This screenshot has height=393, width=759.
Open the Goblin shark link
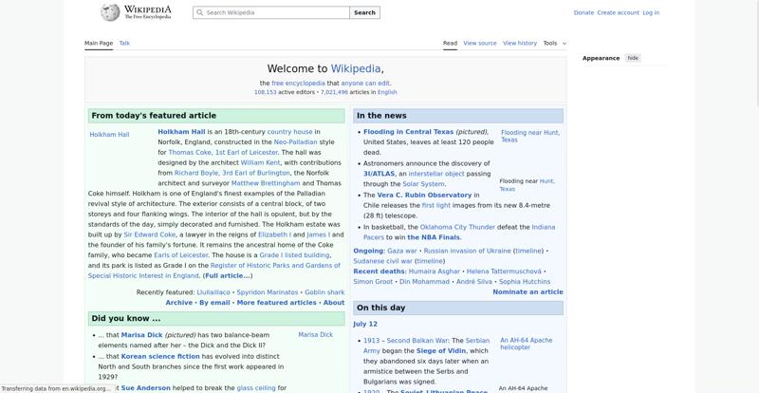click(x=324, y=292)
